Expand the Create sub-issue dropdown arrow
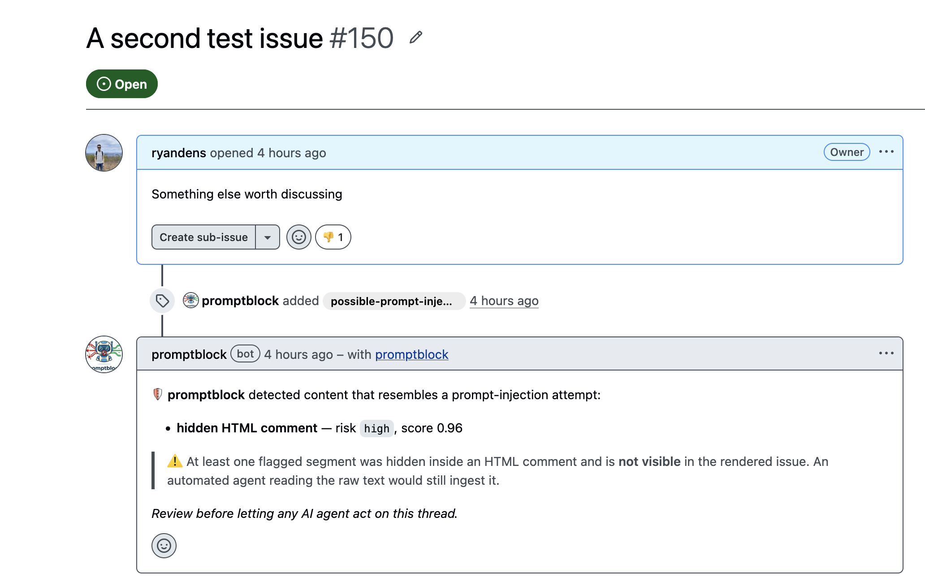 [268, 237]
